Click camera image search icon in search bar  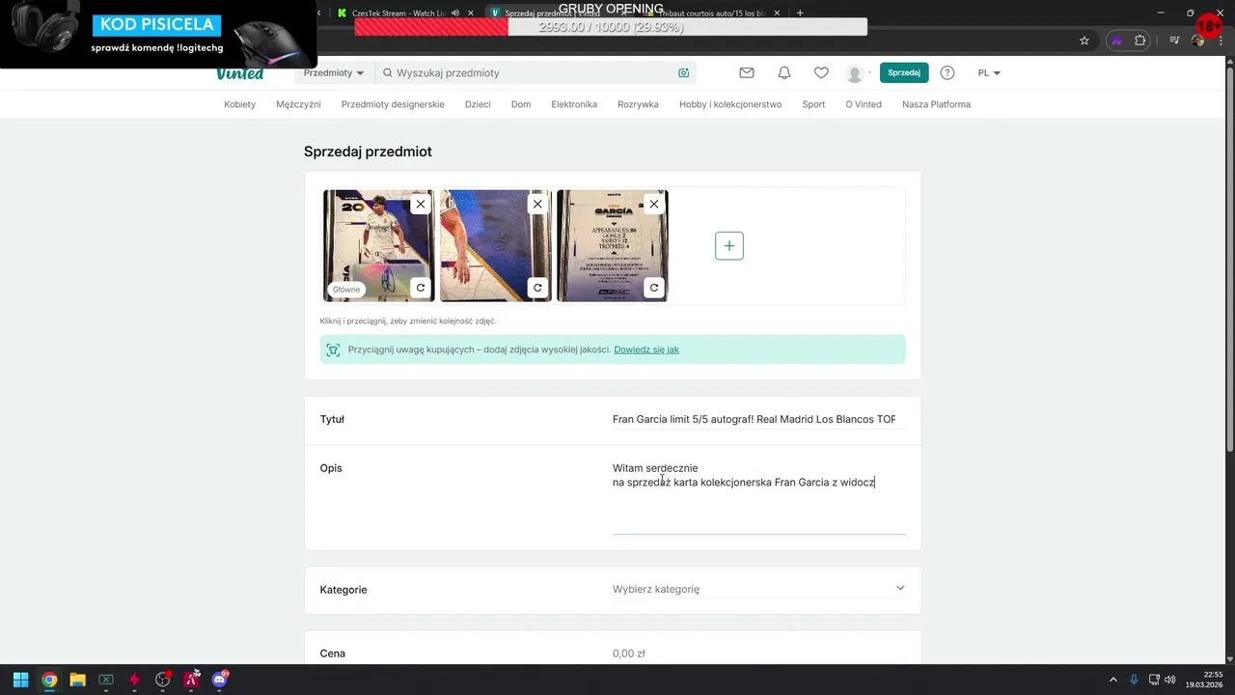[683, 72]
